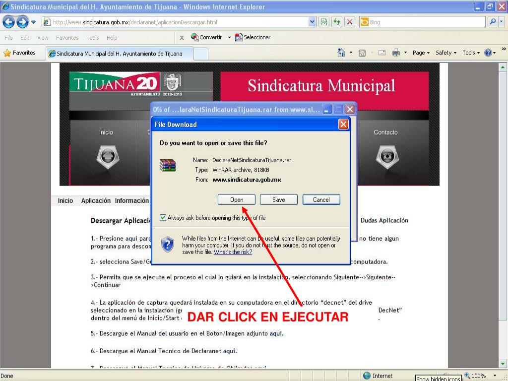The image size is (508, 381).
Task: Click the Dudas Aplicación heading
Action: coord(384,221)
